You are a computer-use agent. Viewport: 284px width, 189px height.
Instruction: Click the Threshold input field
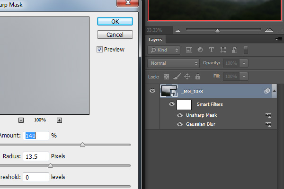coord(36,177)
